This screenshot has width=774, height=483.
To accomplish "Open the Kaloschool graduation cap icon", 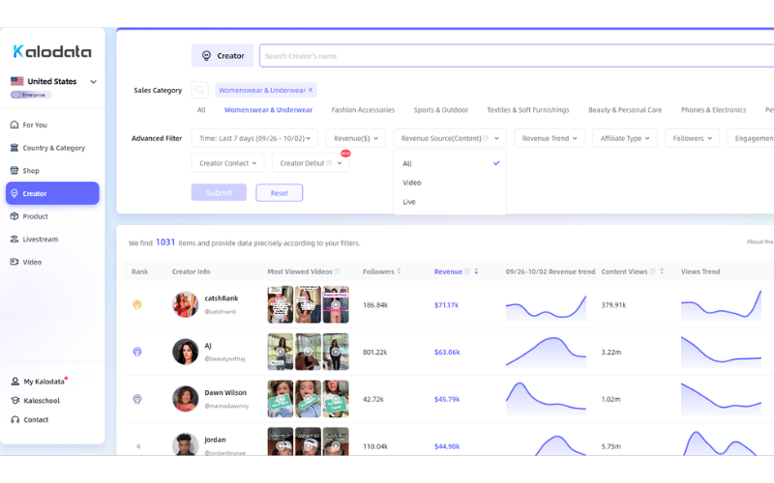I will point(15,401).
